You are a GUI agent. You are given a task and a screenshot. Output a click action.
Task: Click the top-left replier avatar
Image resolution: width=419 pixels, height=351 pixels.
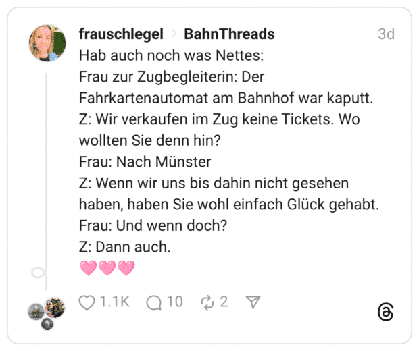point(37,311)
